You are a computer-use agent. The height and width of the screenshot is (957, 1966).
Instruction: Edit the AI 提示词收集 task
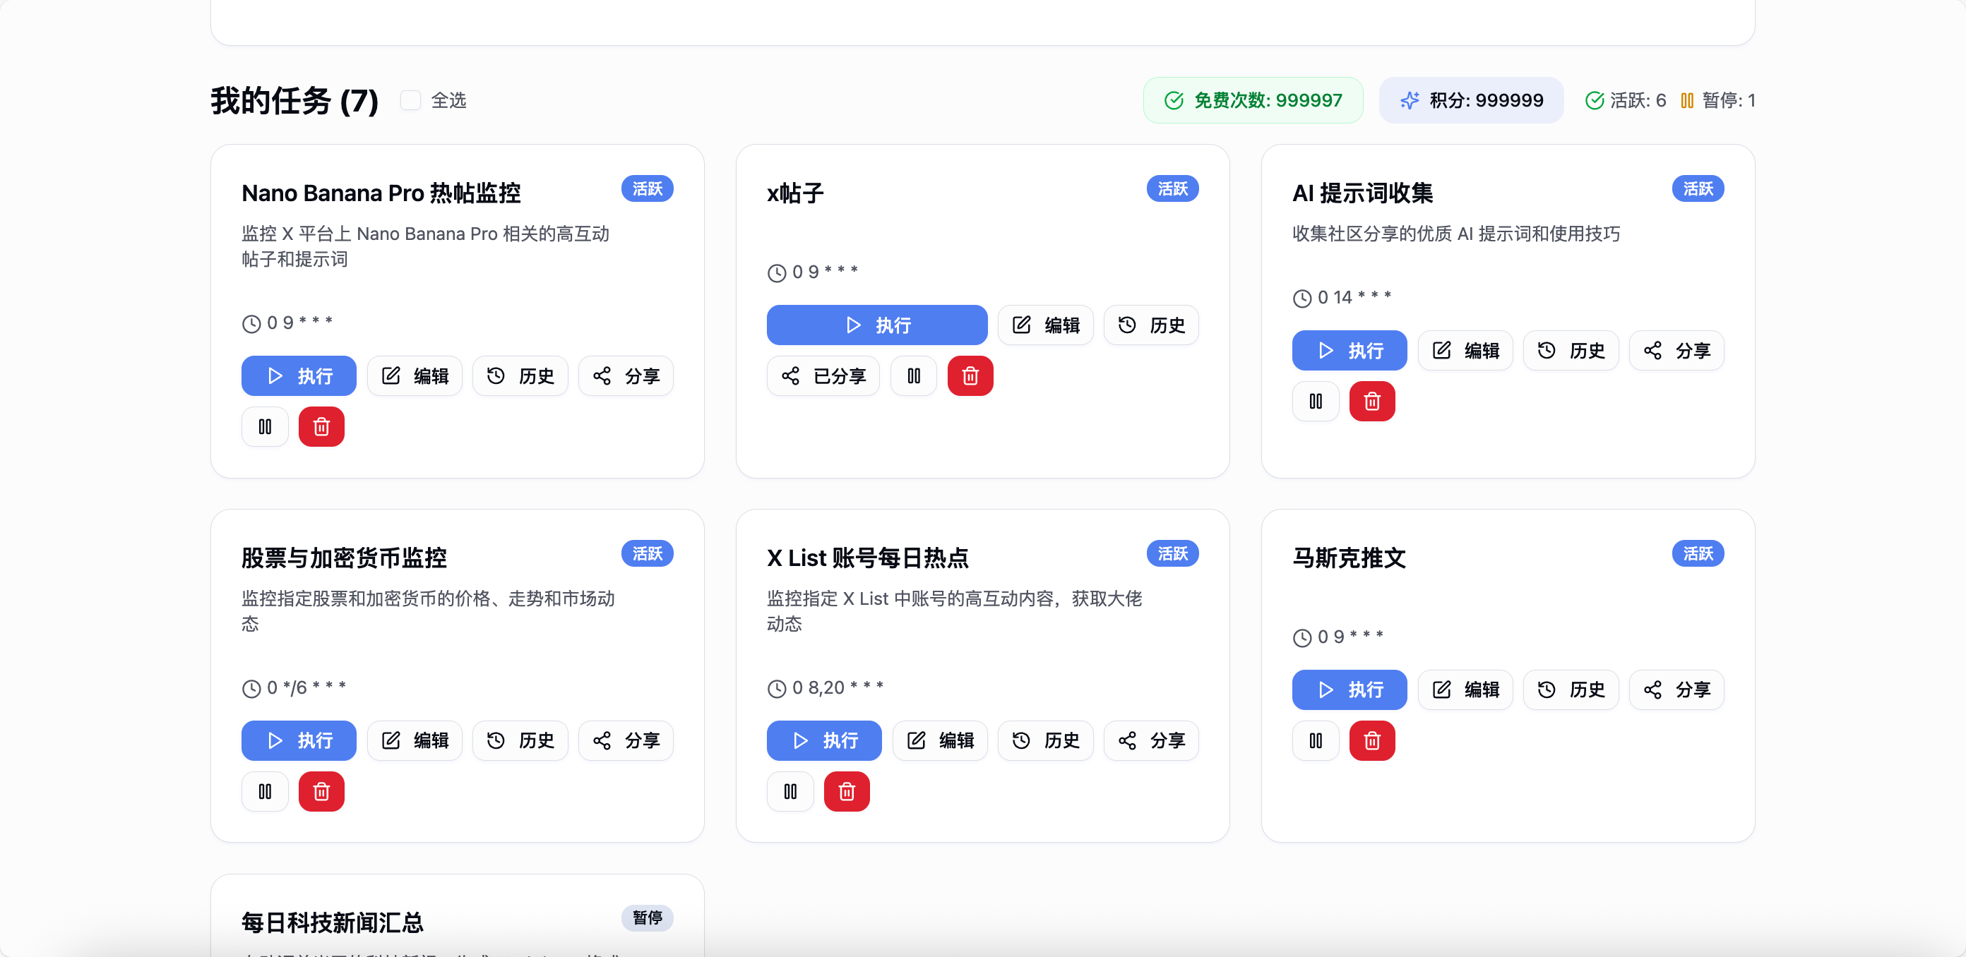point(1465,350)
